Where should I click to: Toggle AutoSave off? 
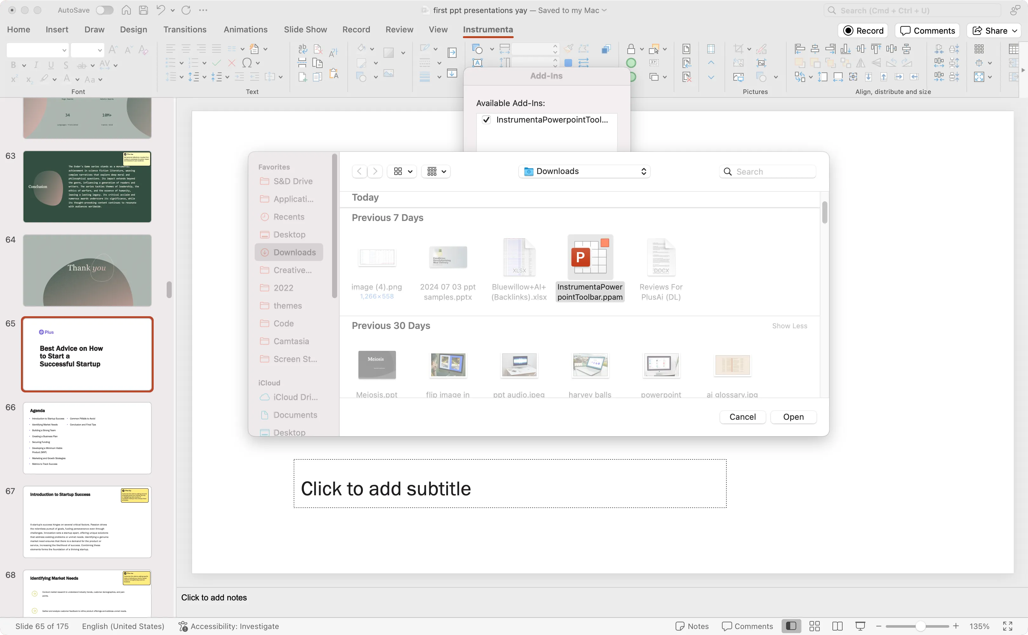pos(104,10)
